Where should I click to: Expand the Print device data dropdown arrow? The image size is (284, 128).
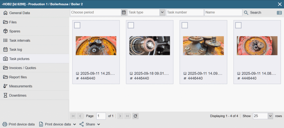pyautogui.click(x=74, y=124)
